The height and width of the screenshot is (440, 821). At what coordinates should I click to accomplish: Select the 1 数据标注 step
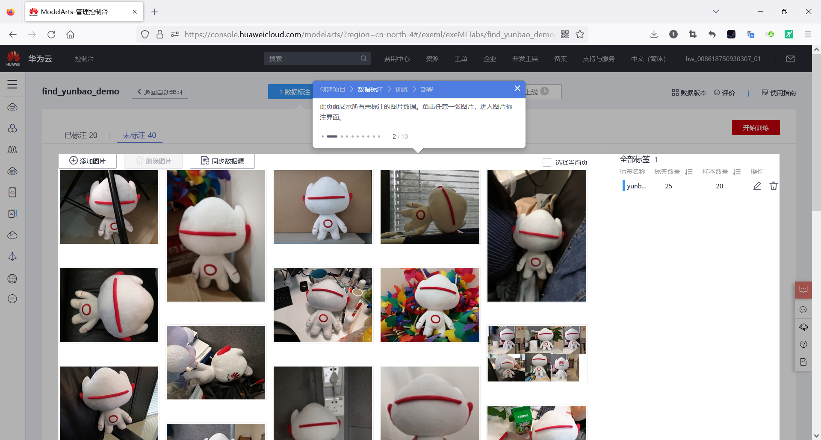[291, 92]
